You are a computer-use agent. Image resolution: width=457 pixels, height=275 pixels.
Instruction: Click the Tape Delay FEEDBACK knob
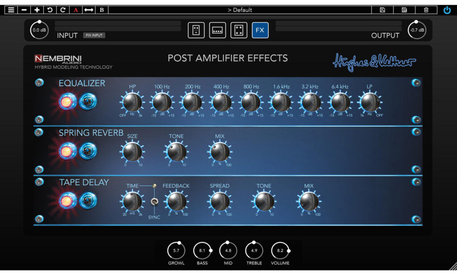point(176,201)
